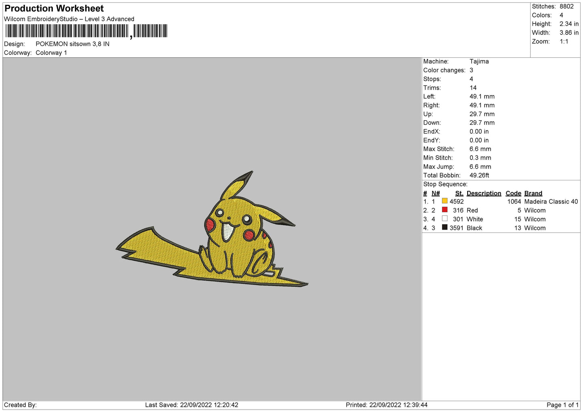Click the code 1064 cell

[514, 202]
